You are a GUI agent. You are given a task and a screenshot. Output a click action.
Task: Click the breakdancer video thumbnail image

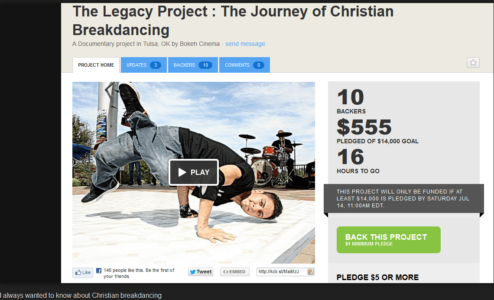(193, 172)
